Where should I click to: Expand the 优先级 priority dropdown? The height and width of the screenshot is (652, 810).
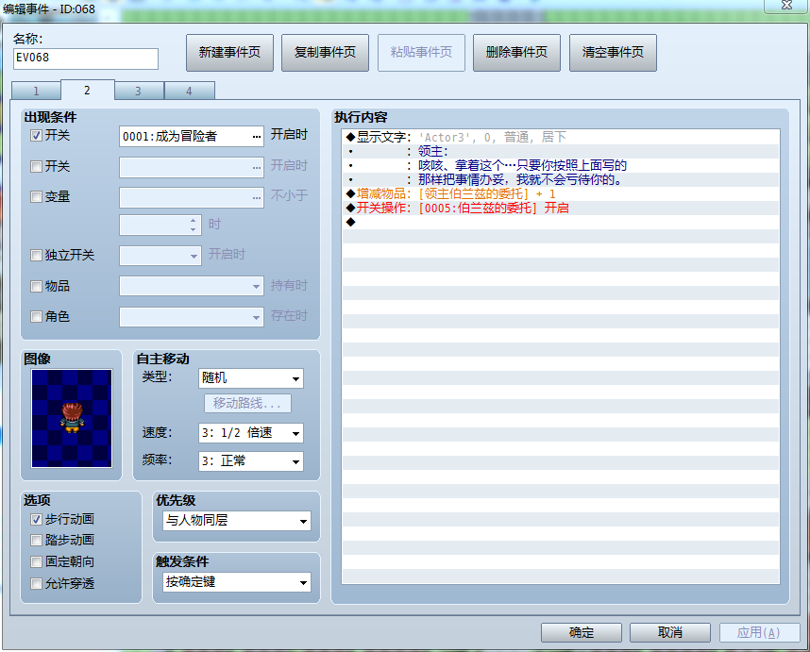coord(237,521)
